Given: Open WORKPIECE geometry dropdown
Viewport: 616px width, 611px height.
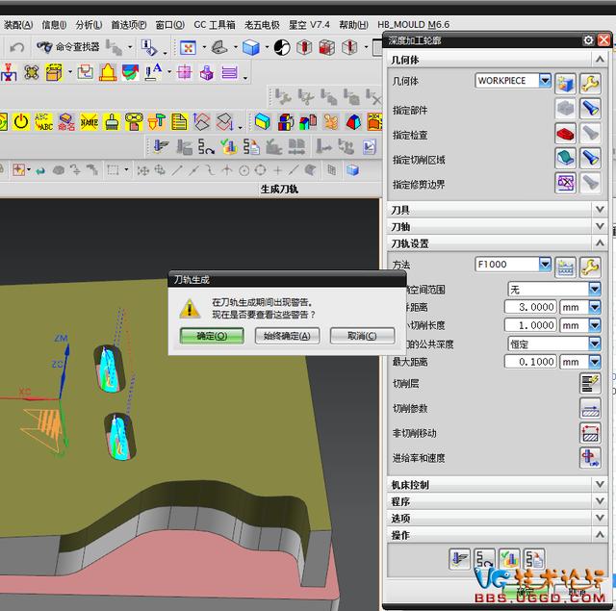Looking at the screenshot, I should tap(545, 81).
